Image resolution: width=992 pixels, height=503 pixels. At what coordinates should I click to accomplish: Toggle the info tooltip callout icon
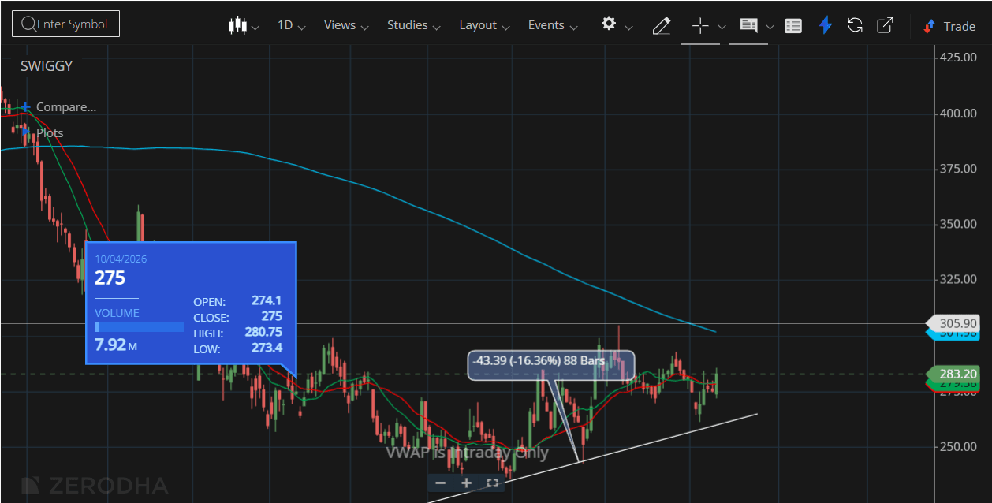click(748, 25)
